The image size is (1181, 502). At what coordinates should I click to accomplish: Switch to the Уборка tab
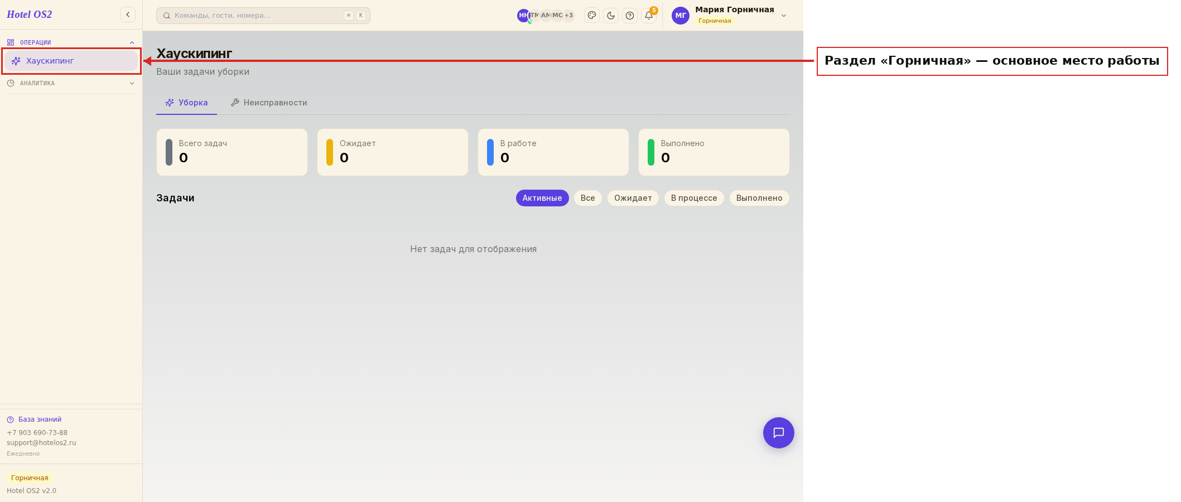(186, 103)
